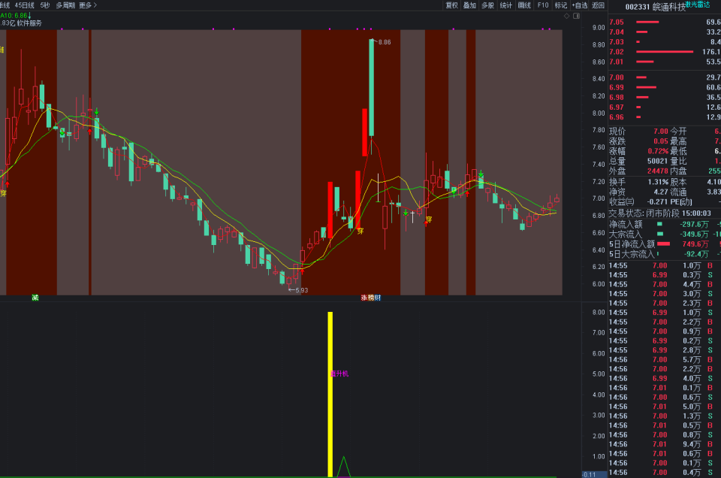
Task: Select the 7.03 ask price row
Action: (x=665, y=42)
